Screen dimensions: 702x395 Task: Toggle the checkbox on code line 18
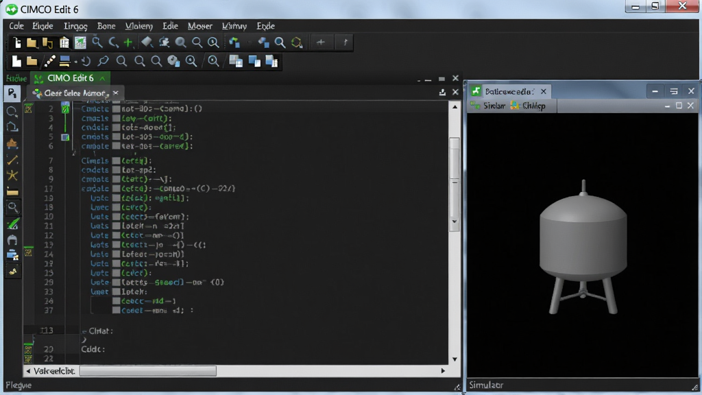[x=116, y=207]
